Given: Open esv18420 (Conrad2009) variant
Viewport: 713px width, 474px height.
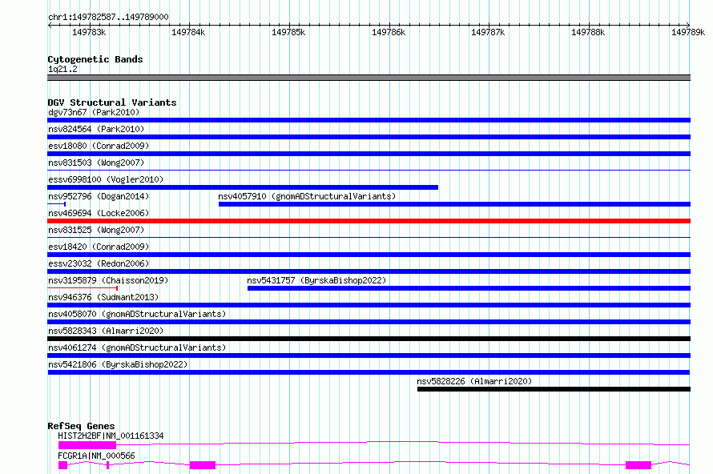Looking at the screenshot, I should (x=99, y=247).
